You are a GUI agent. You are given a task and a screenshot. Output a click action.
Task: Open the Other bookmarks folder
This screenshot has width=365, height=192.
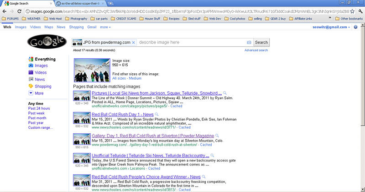click(348, 19)
